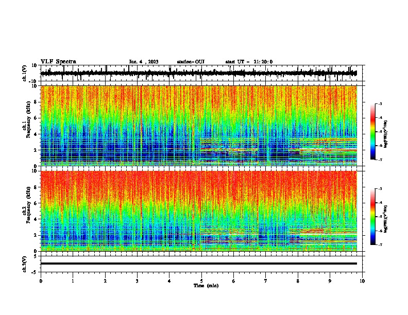
Task: Click the Time (min) axis label
Action: (206, 286)
